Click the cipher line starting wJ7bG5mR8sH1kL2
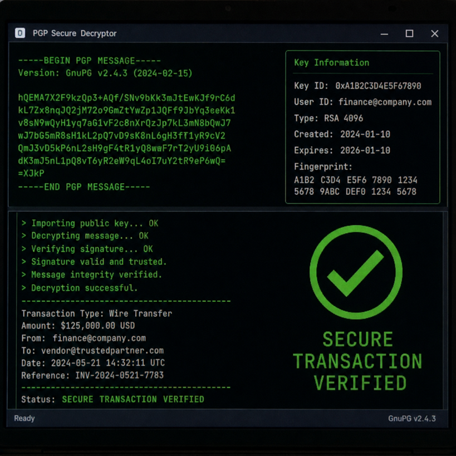 [x=121, y=136]
